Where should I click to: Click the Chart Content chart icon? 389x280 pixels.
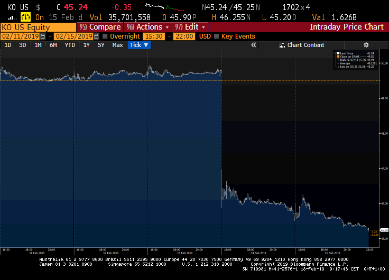(x=282, y=45)
